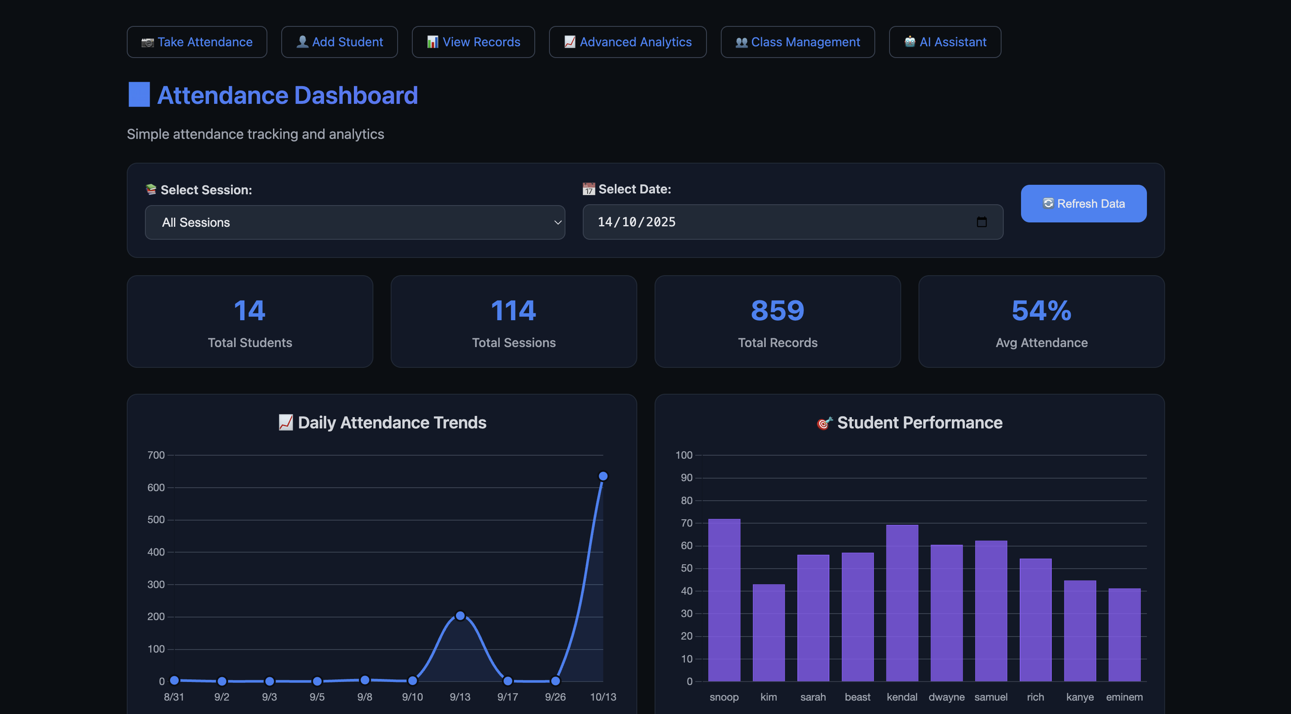The height and width of the screenshot is (714, 1291).
Task: Click the Take Attendance button
Action: click(197, 42)
